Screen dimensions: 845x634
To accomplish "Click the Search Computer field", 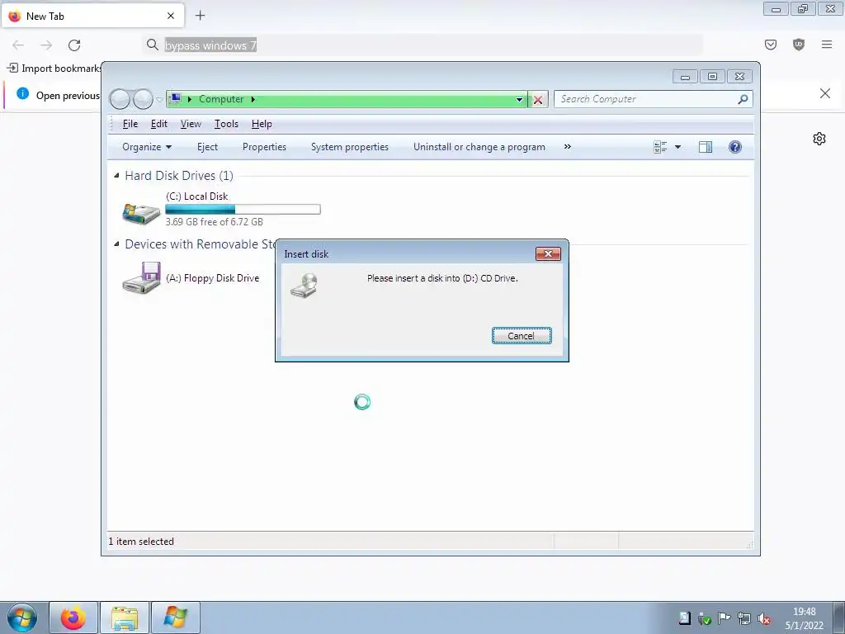I will pyautogui.click(x=653, y=99).
